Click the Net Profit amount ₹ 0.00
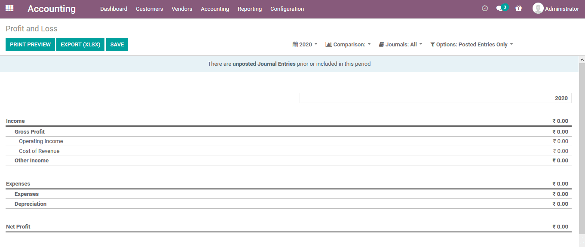The width and height of the screenshot is (585, 247). click(560, 227)
